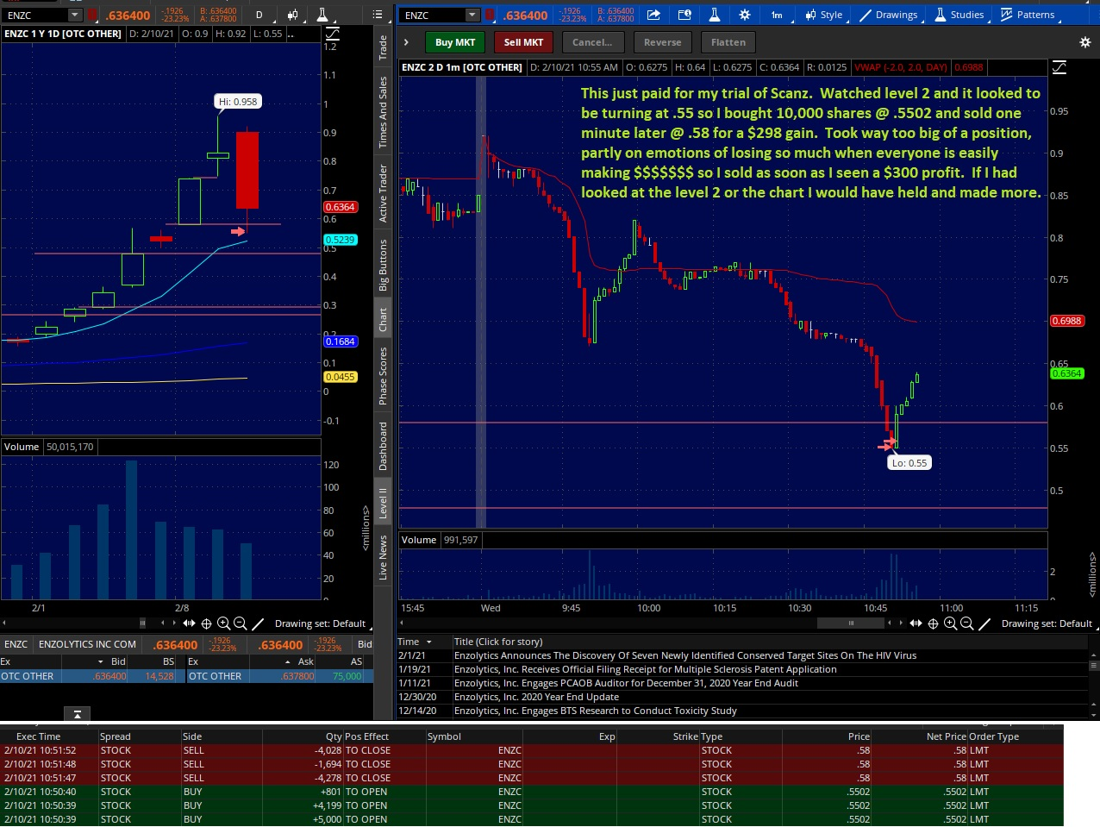Open the Level II side tab

(x=384, y=504)
